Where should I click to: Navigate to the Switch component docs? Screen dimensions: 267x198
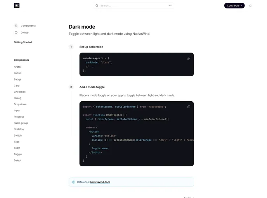click(18, 135)
